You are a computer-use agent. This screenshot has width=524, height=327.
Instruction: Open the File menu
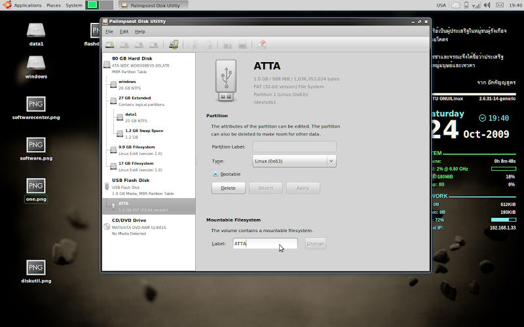pos(109,31)
